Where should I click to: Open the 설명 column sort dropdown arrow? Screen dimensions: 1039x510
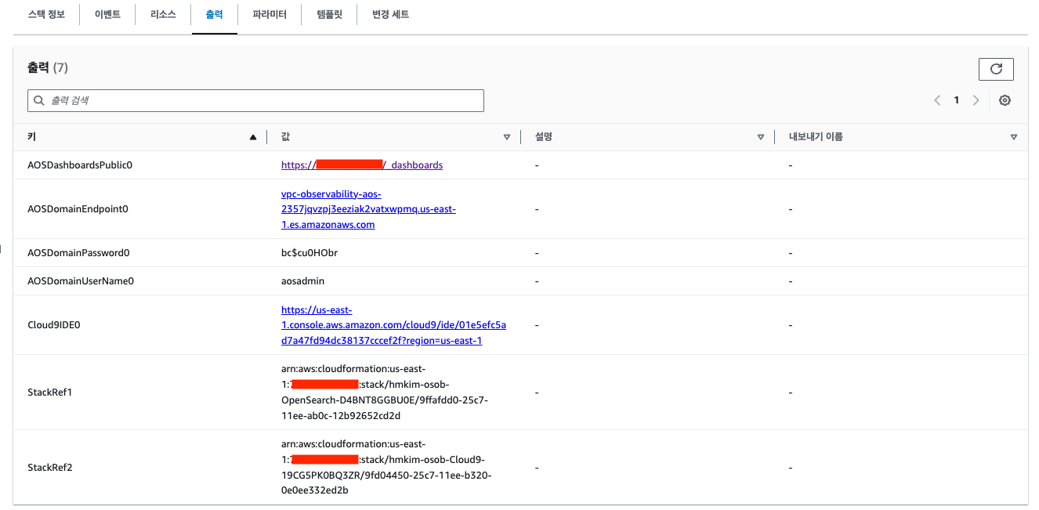tap(761, 137)
